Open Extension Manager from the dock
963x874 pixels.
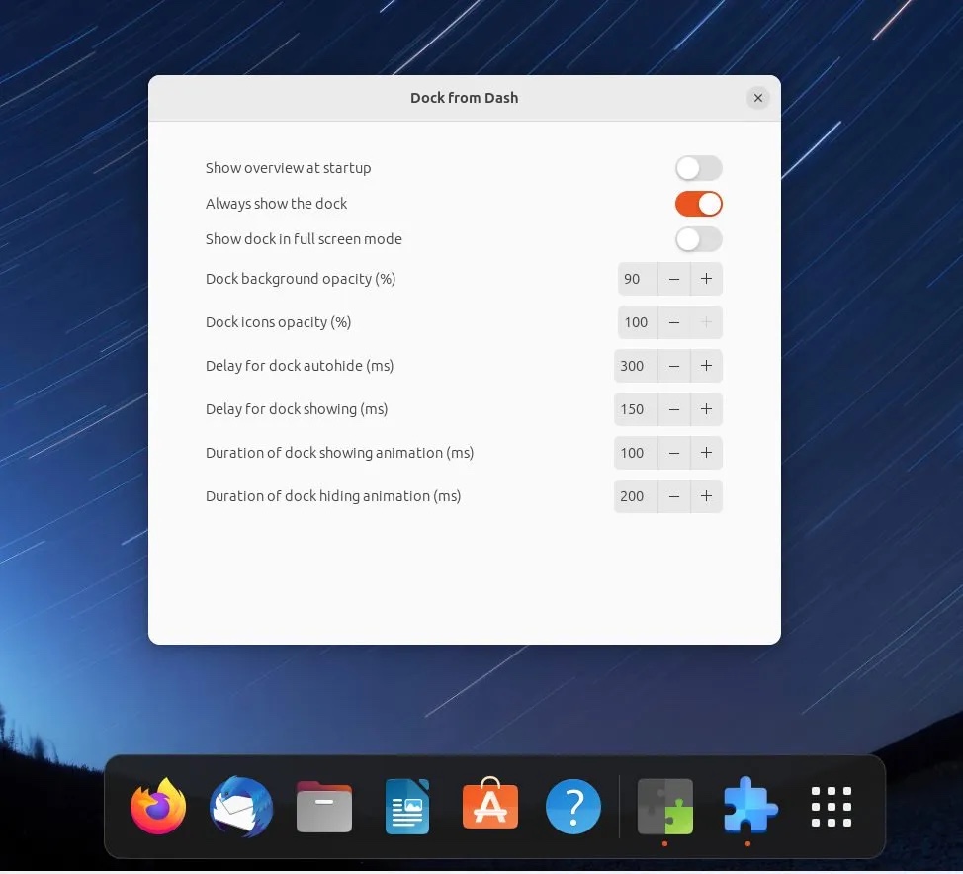click(664, 806)
